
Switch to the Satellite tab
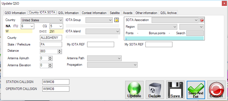tap(115, 13)
